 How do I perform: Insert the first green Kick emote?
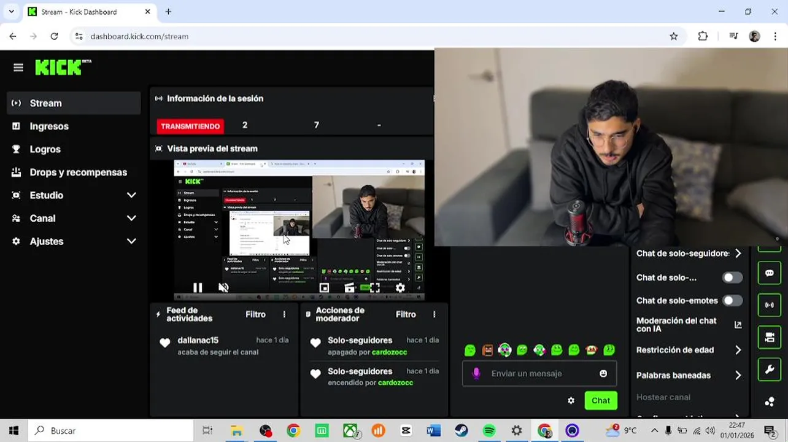(470, 350)
